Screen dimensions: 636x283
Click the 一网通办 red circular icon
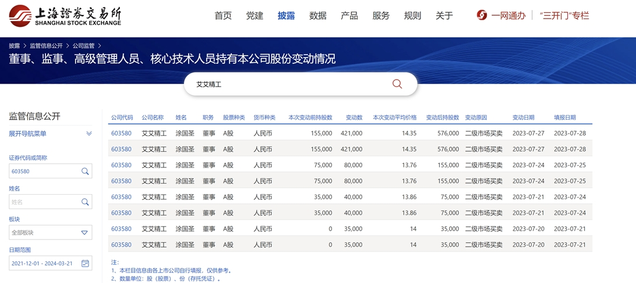tap(482, 16)
